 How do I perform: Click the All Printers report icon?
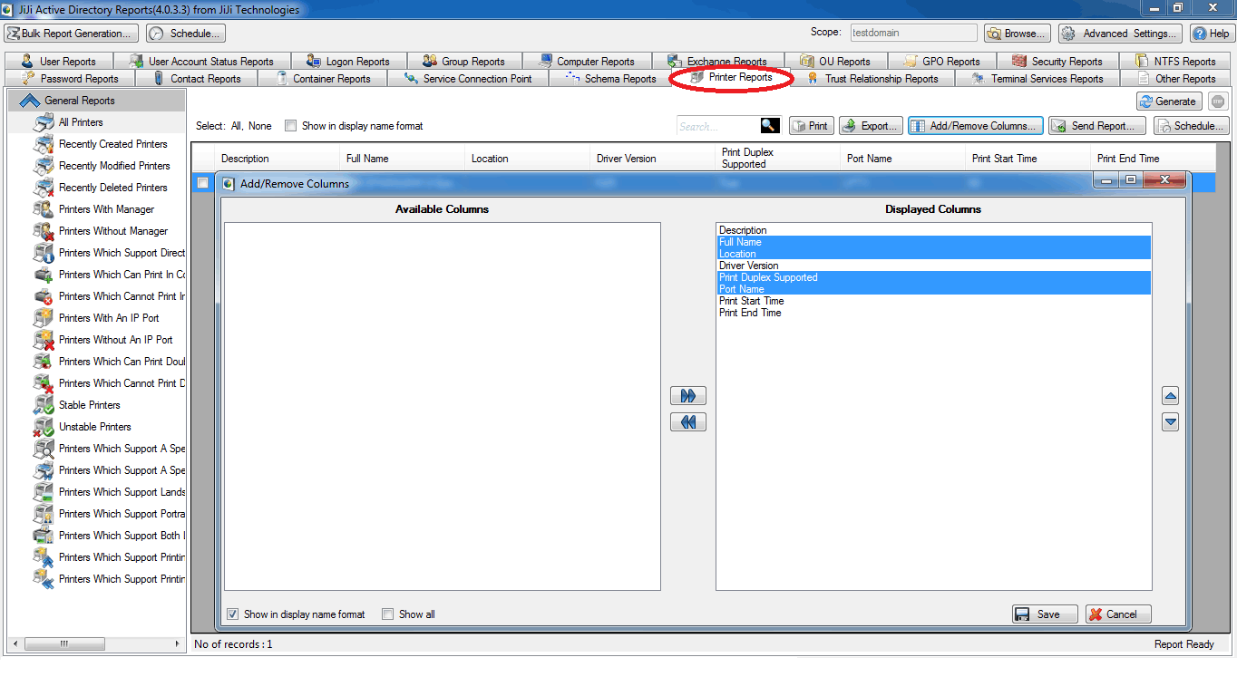(x=44, y=122)
